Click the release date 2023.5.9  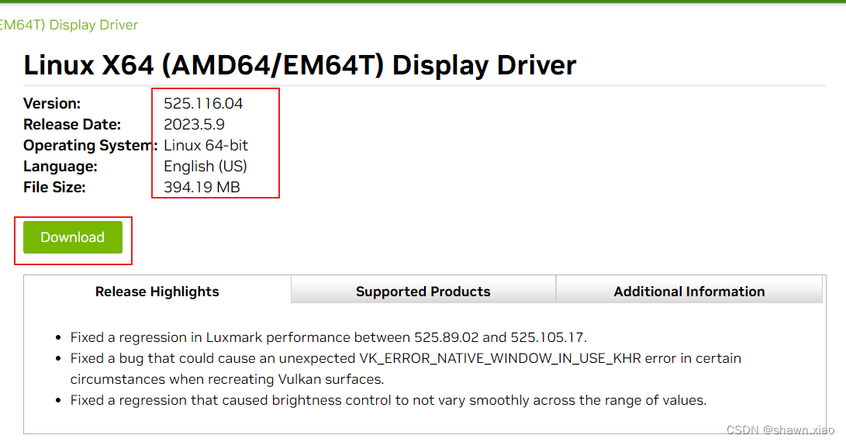click(x=195, y=124)
